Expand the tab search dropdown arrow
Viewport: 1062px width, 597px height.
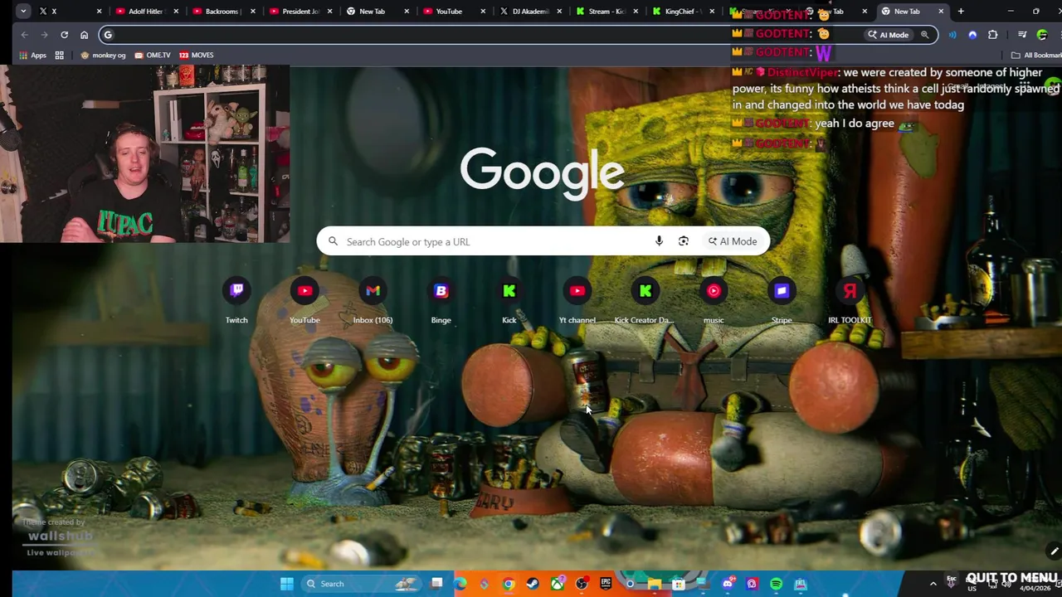click(x=22, y=11)
